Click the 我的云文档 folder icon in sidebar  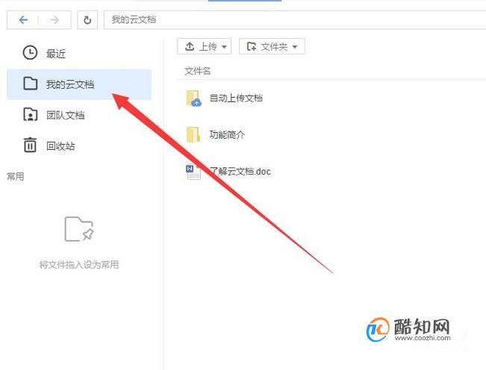coord(31,84)
